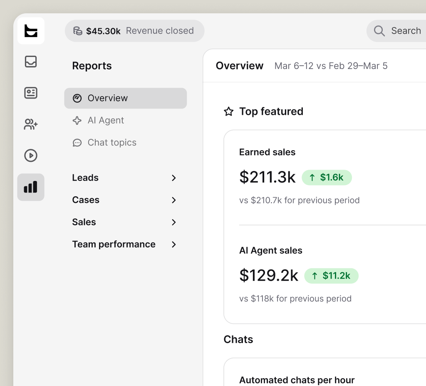Viewport: 426px width, 386px height.
Task: Open the add team members icon
Action: pos(31,124)
